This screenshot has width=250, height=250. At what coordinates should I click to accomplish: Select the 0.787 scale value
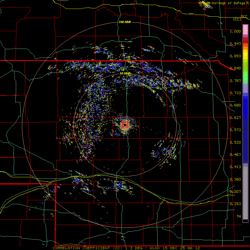click(235, 81)
